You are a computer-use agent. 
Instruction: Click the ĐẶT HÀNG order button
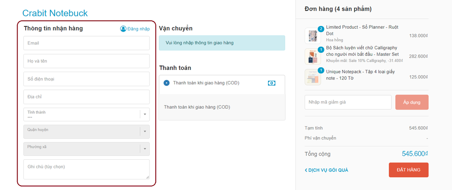pos(408,170)
